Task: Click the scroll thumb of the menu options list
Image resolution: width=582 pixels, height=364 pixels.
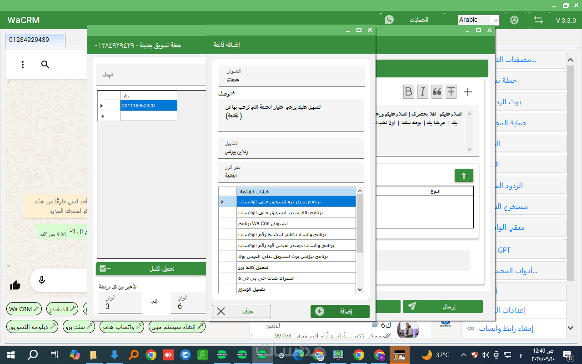Action: [x=360, y=223]
